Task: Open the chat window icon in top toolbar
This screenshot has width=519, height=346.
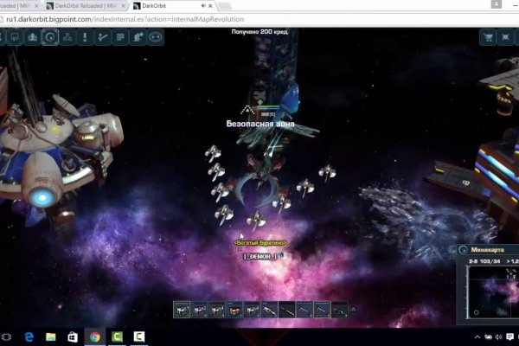Action: click(x=15, y=37)
